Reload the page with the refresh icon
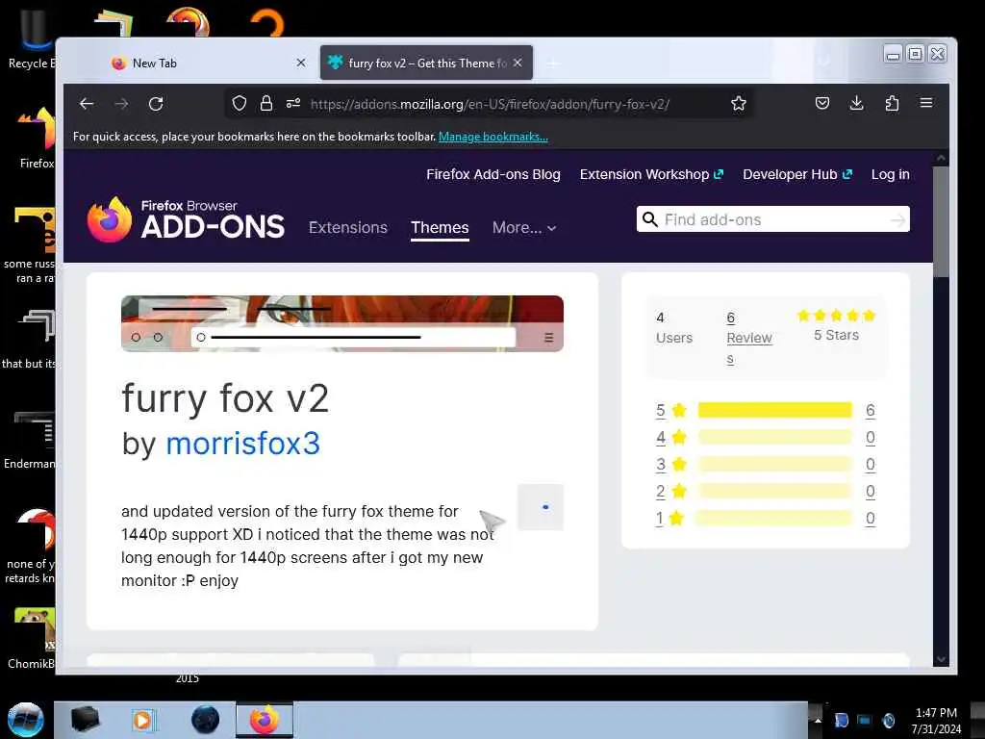Viewport: 985px width, 739px height. [x=156, y=104]
